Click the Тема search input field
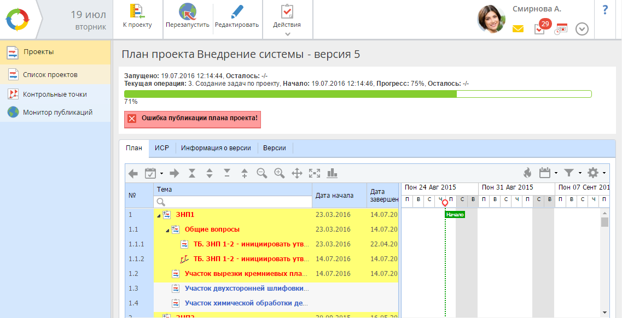 pyautogui.click(x=232, y=202)
